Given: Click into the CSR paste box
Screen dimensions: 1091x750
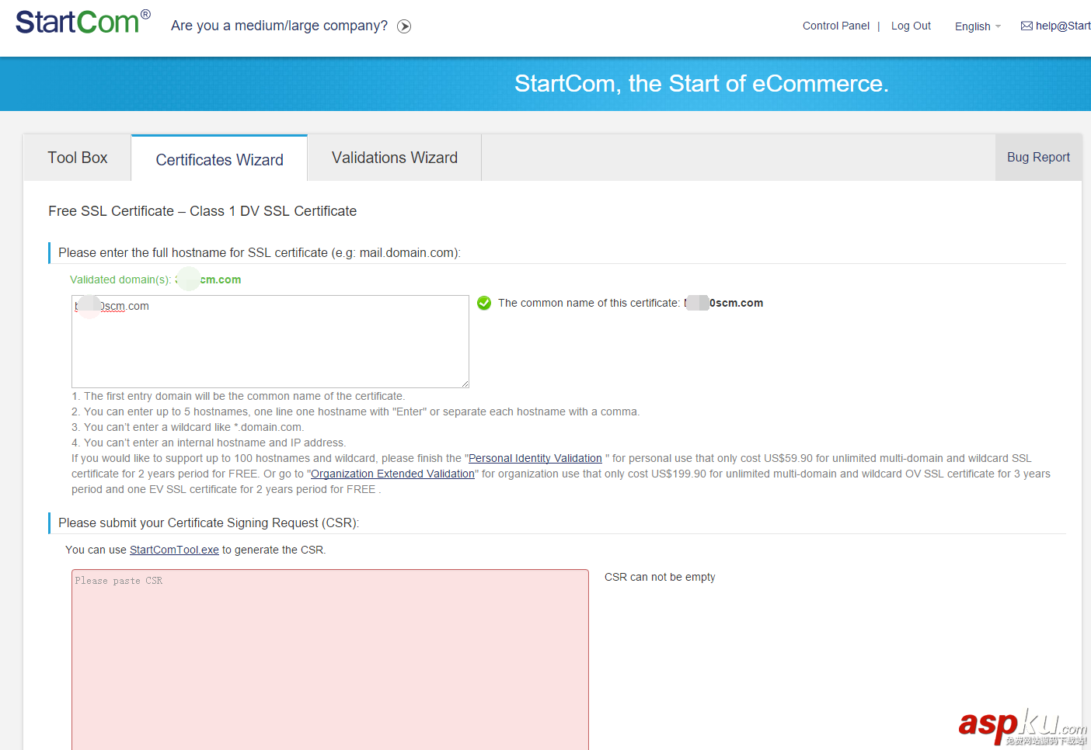Looking at the screenshot, I should pyautogui.click(x=329, y=660).
